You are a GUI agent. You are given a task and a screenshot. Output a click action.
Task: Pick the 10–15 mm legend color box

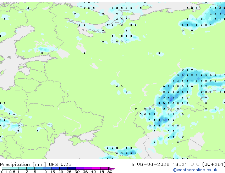[x=47, y=168]
